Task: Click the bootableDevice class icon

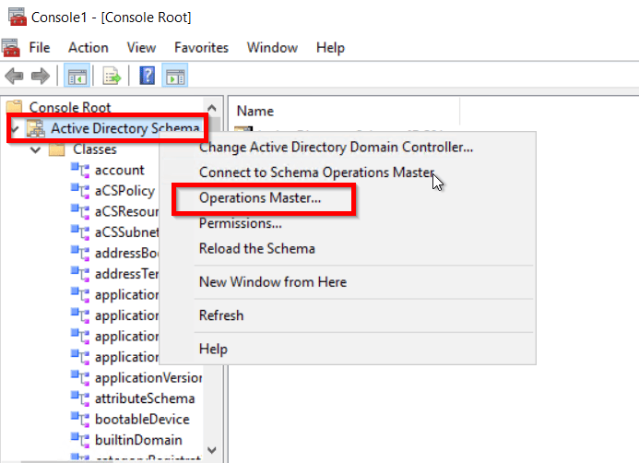Action: pyautogui.click(x=80, y=419)
